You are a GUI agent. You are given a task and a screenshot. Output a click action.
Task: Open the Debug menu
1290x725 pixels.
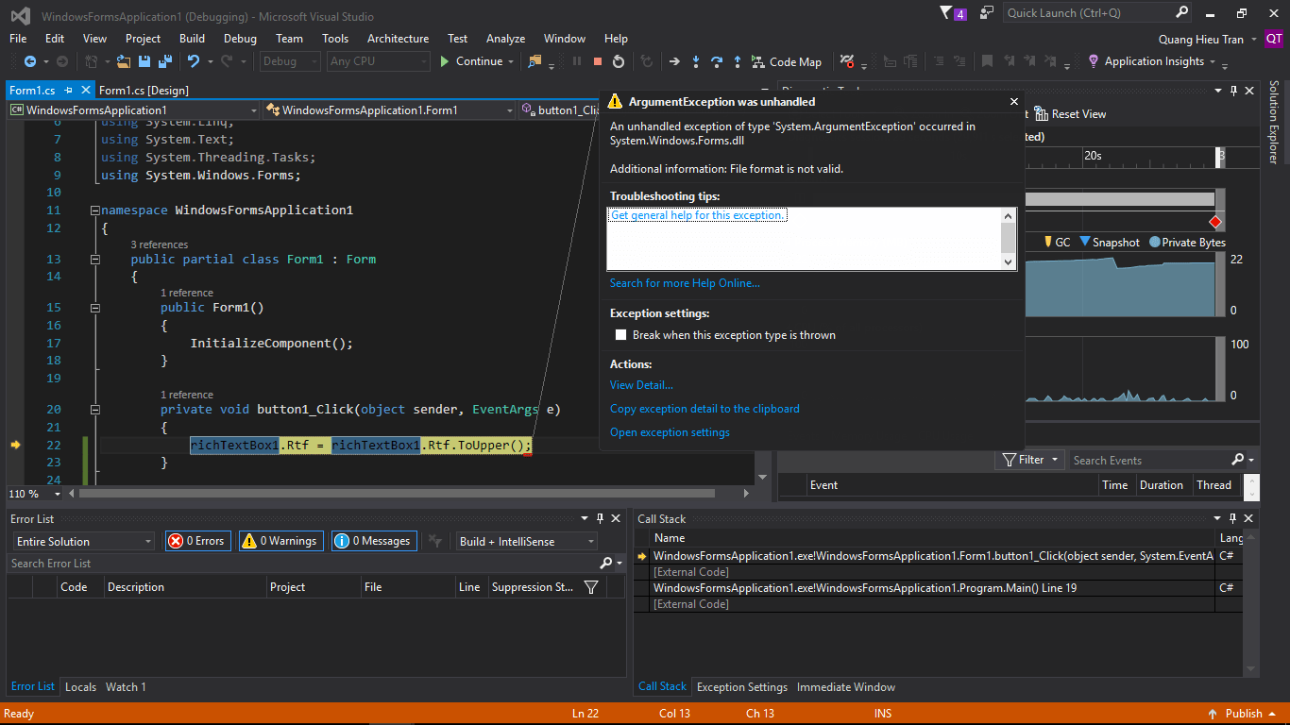click(x=240, y=39)
